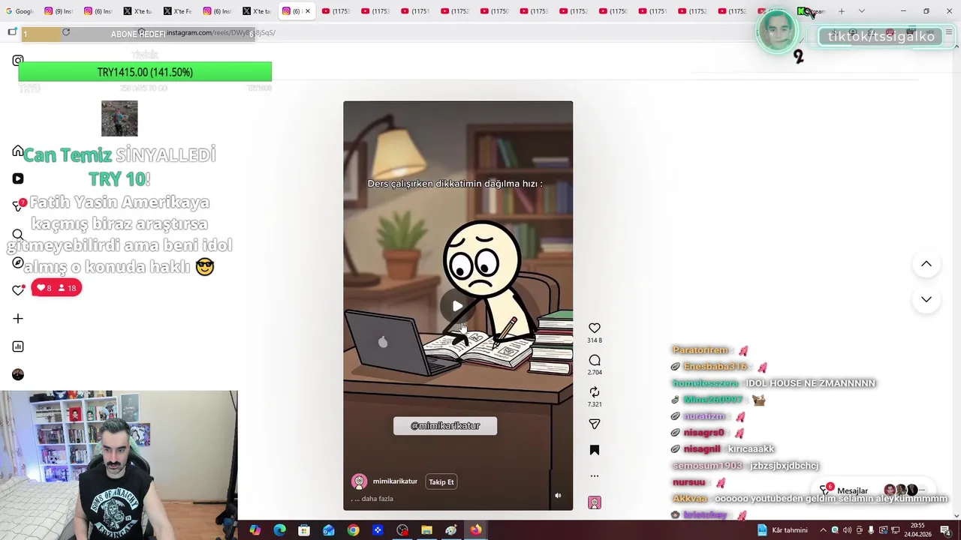This screenshot has width=961, height=540.
Task: Open Instagram home from the sidebar
Action: pos(18,151)
